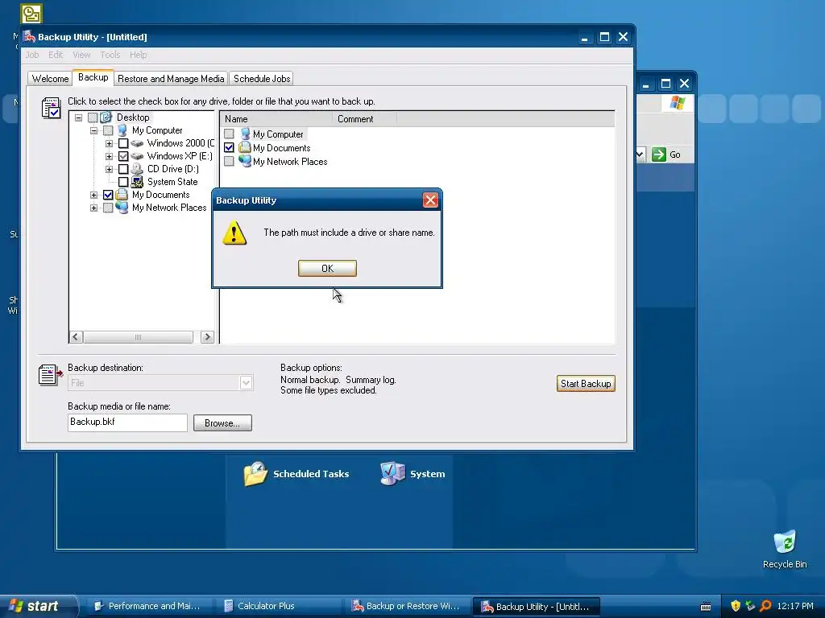Check the System State checkbox
This screenshot has height=618, width=825.
(123, 182)
